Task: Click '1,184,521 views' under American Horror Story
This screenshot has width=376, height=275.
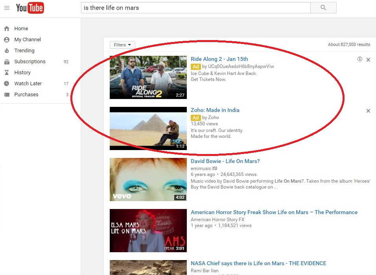Action: coord(235,225)
